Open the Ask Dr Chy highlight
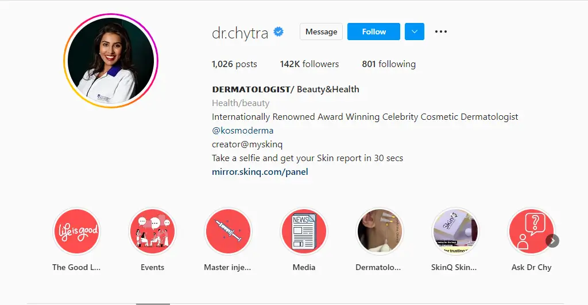The height and width of the screenshot is (305, 588). [x=531, y=232]
